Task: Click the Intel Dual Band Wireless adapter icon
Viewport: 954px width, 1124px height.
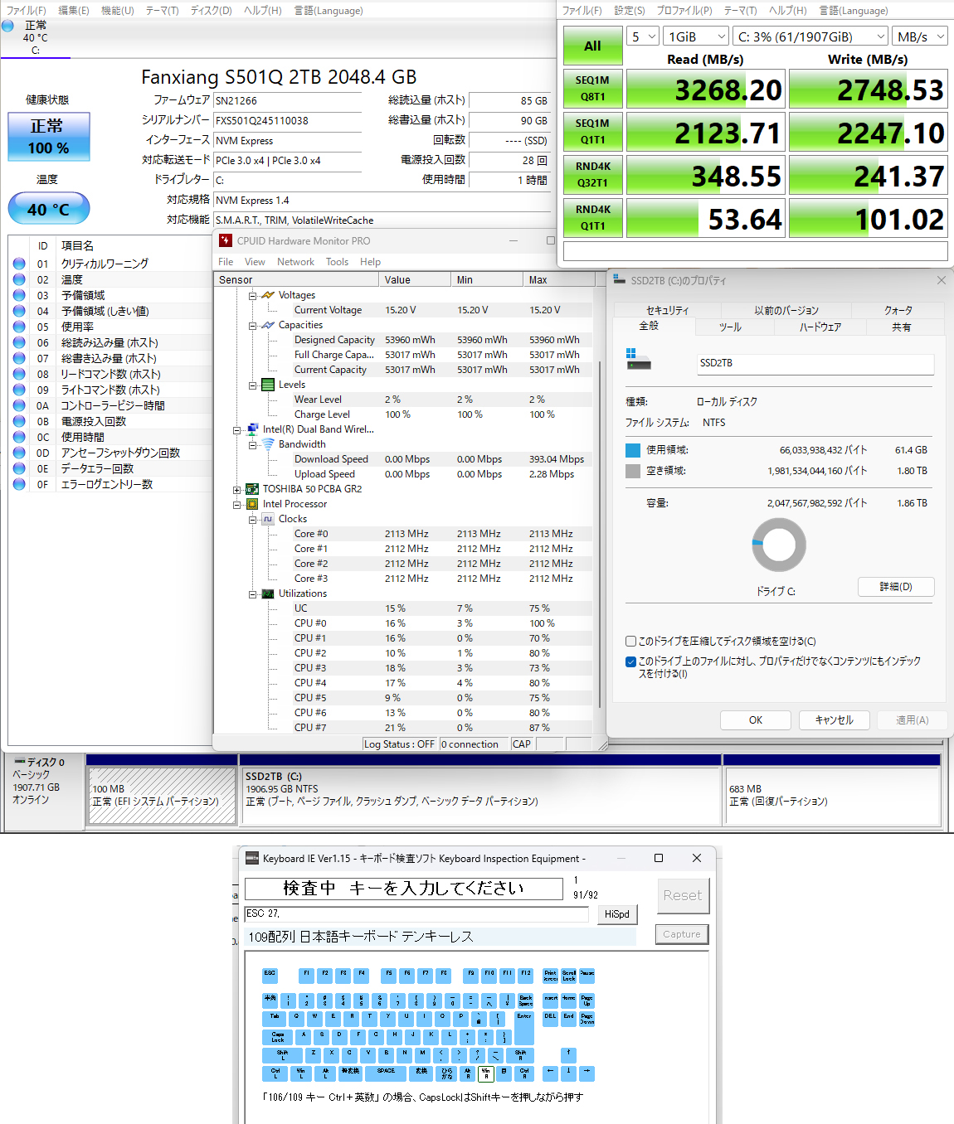Action: pyautogui.click(x=252, y=429)
